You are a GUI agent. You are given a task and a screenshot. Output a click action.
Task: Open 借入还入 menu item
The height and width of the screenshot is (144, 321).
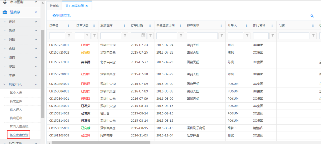point(16,109)
